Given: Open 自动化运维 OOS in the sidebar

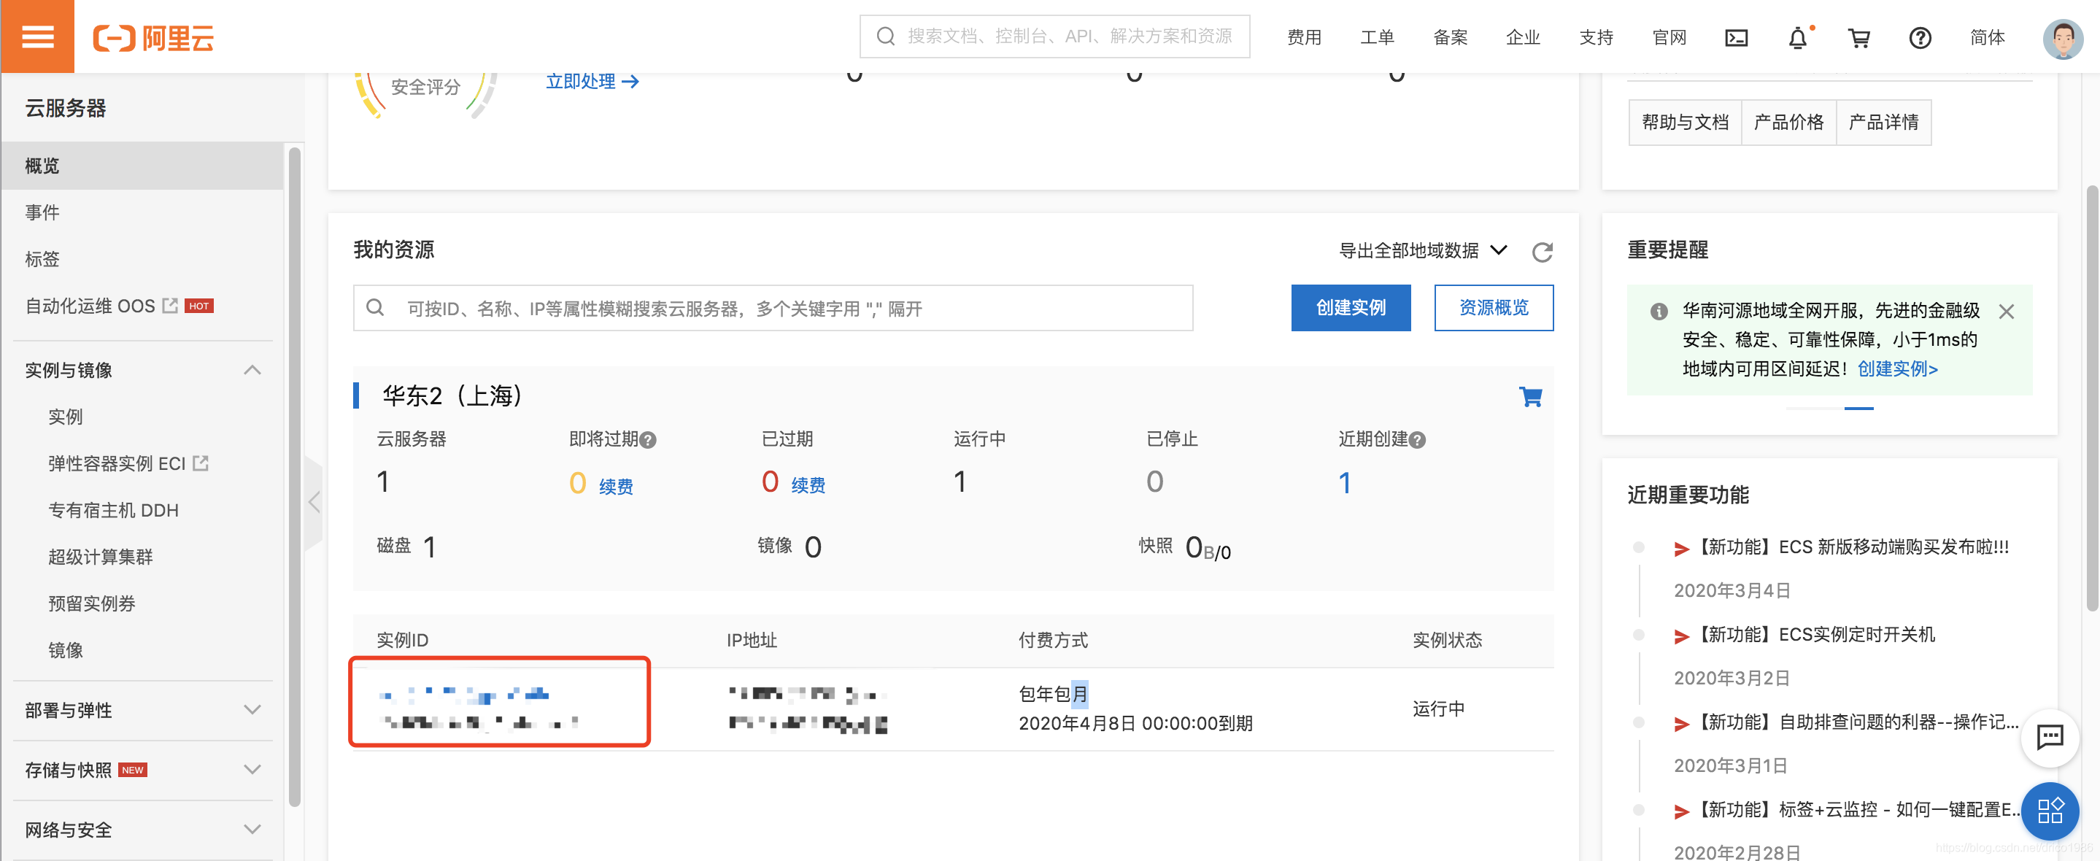Looking at the screenshot, I should tap(90, 306).
